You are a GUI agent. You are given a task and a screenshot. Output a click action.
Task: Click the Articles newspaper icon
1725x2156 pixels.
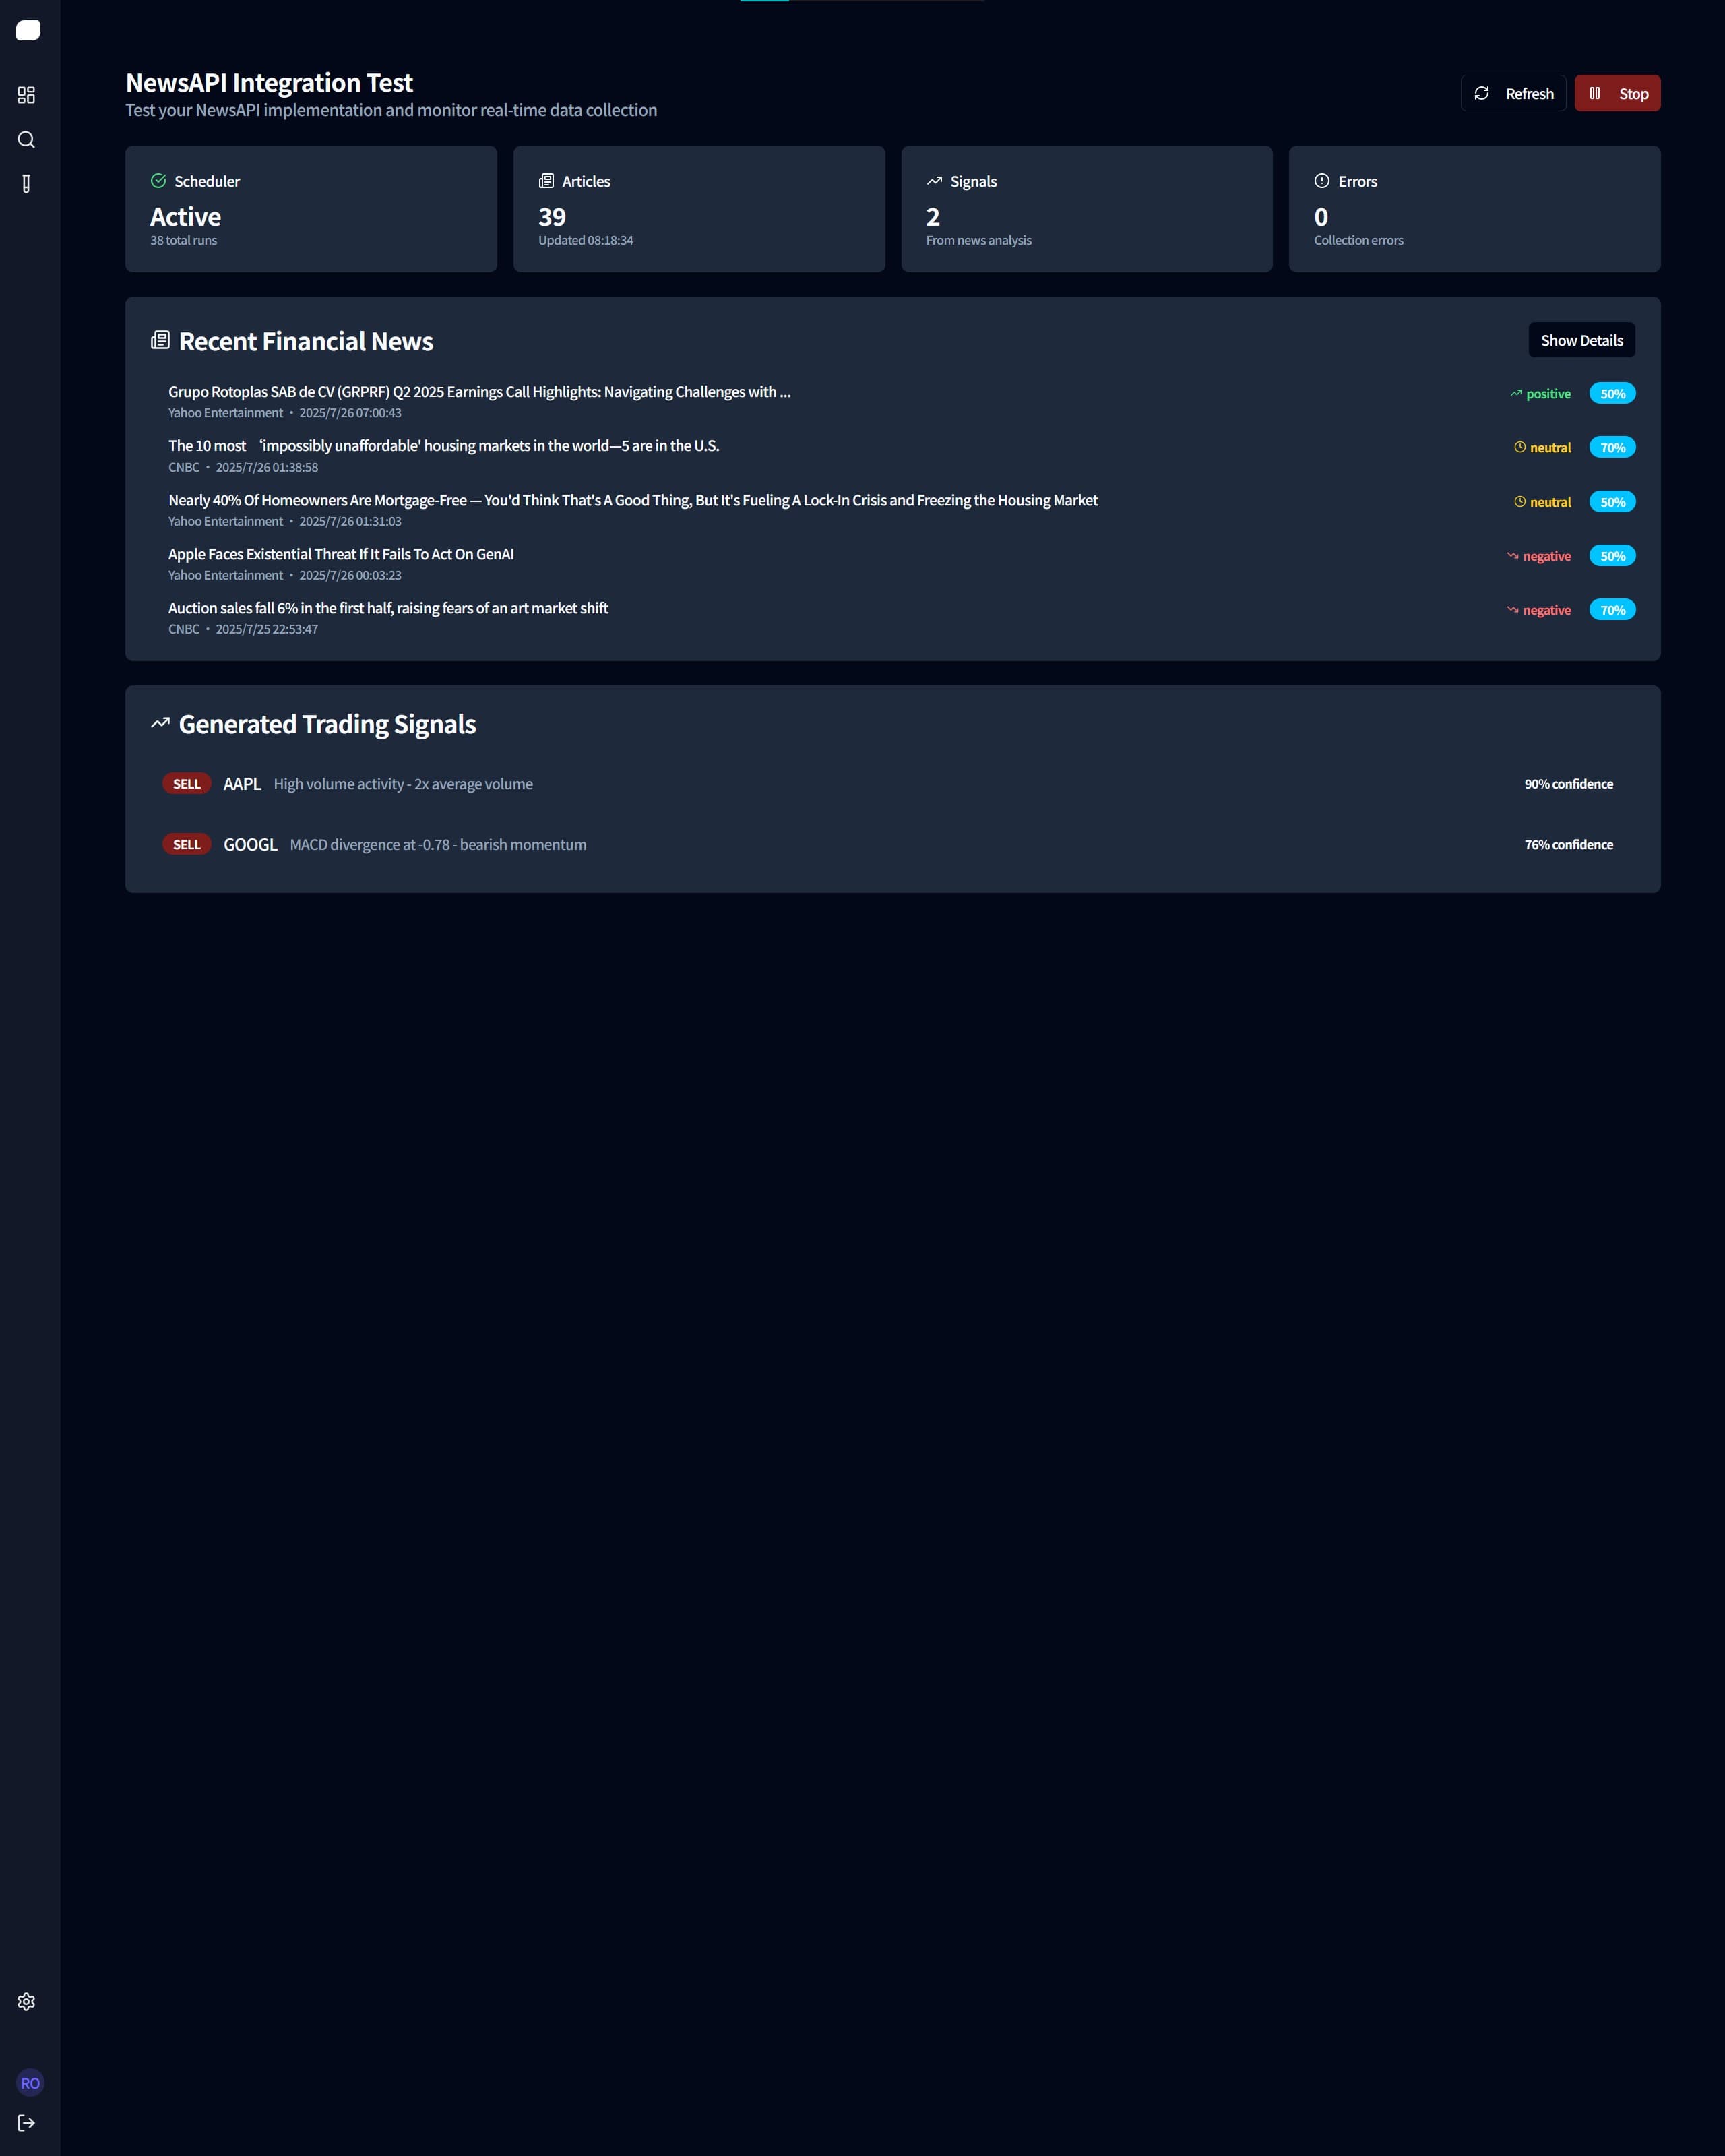546,181
